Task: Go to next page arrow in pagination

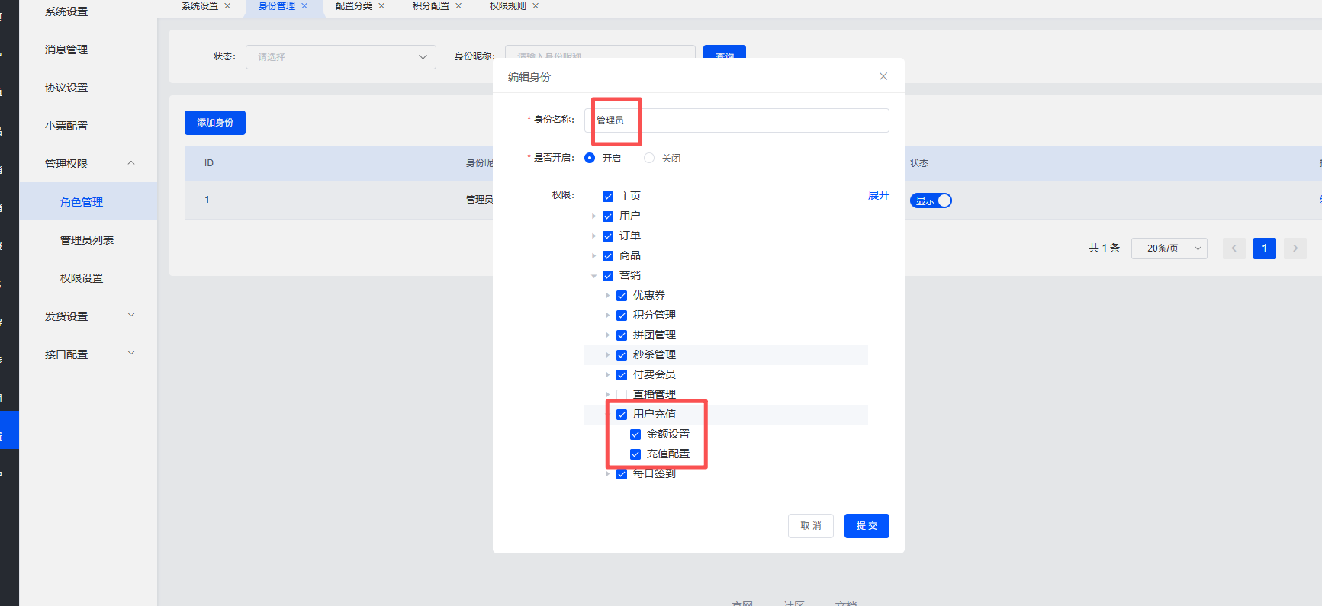Action: 1295,248
